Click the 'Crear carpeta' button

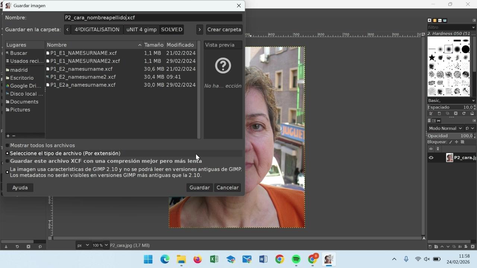(224, 29)
